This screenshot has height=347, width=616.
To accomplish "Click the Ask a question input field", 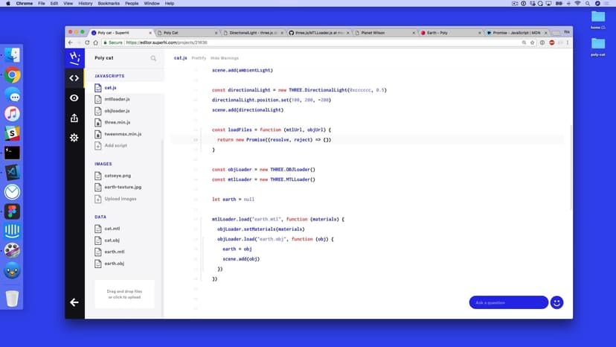I will 508,302.
